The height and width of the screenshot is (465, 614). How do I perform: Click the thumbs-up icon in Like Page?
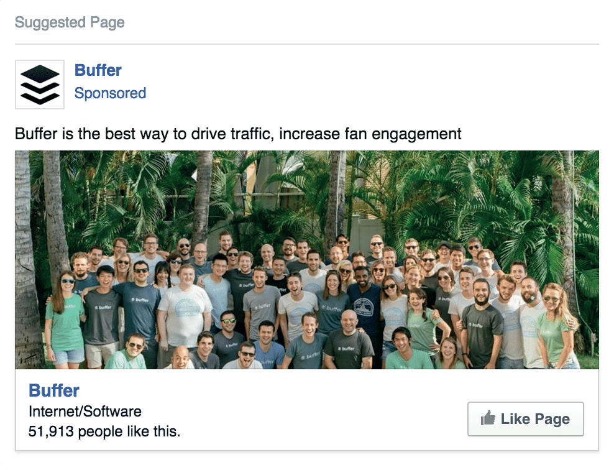[x=488, y=419]
